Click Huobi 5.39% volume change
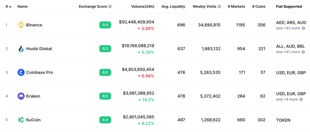This screenshot has height=132, width=310. coord(146,52)
